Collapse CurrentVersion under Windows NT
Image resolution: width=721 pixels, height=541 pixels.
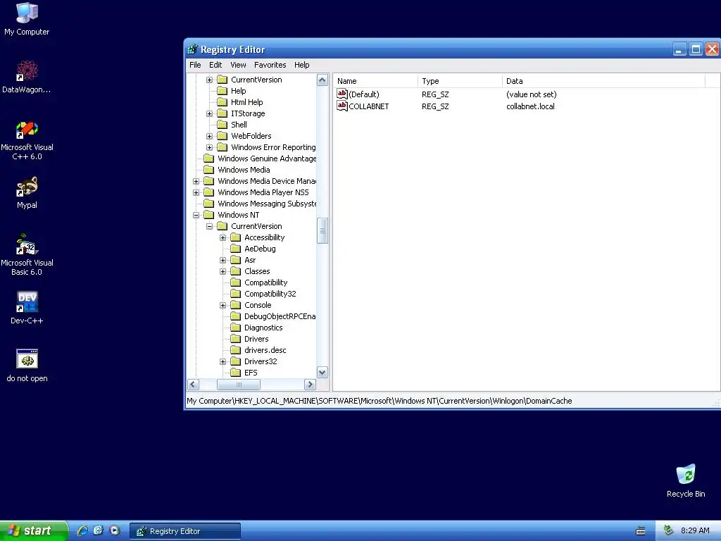[209, 226]
